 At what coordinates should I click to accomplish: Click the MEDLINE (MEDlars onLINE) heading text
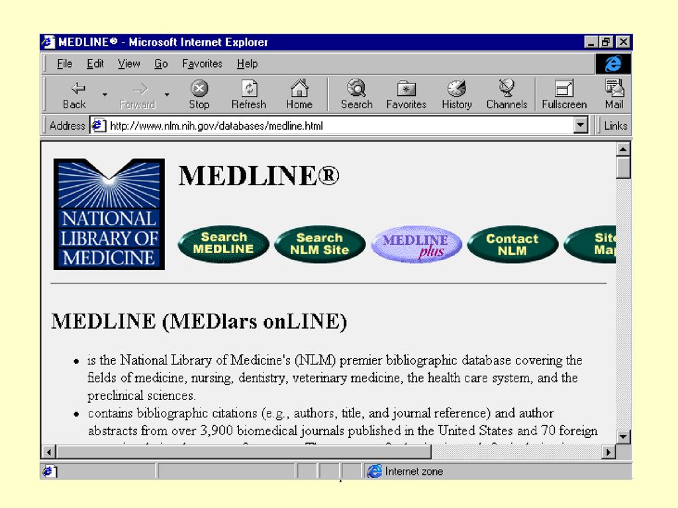click(x=199, y=321)
